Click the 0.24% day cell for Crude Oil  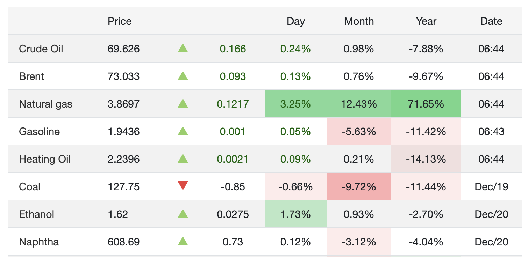[x=296, y=49]
